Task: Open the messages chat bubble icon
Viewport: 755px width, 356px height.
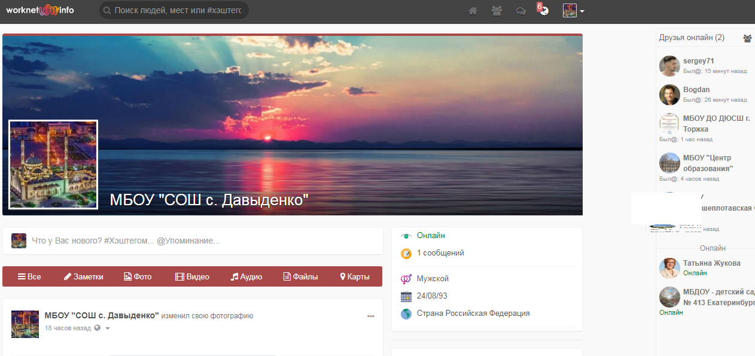Action: [520, 11]
